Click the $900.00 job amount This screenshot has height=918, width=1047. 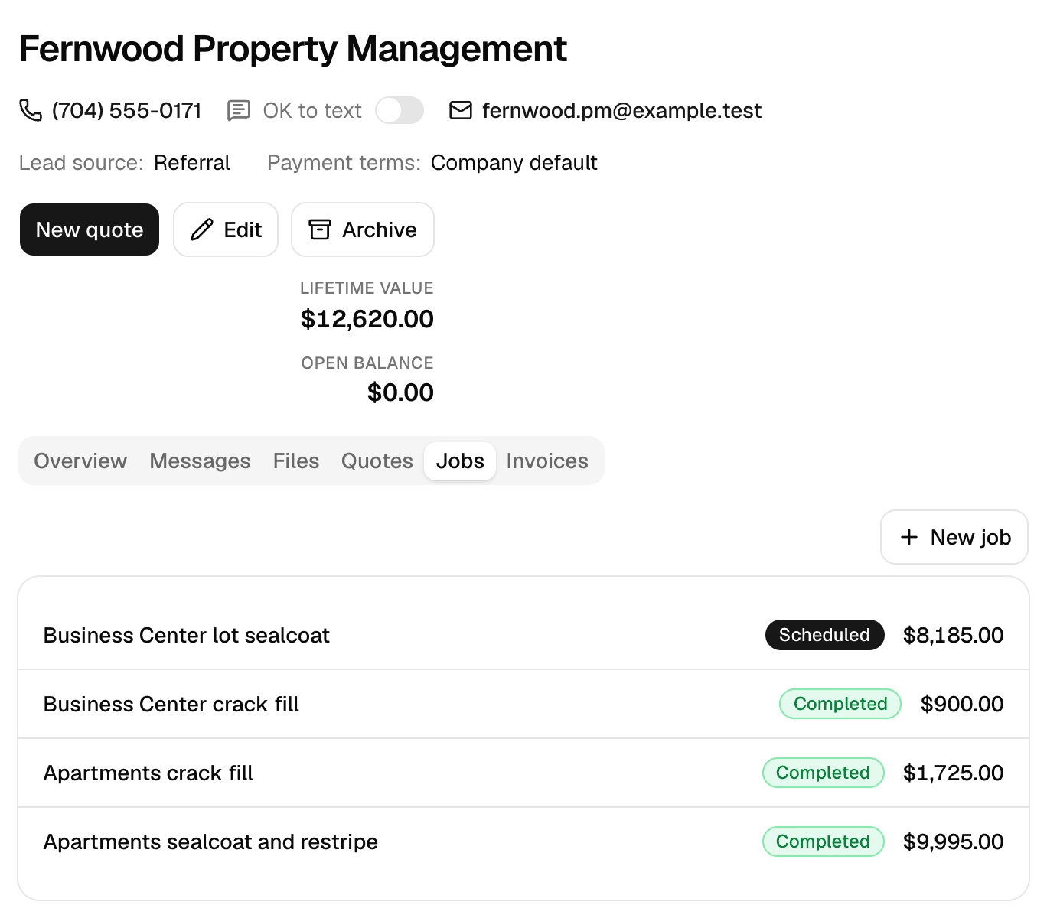(x=962, y=704)
